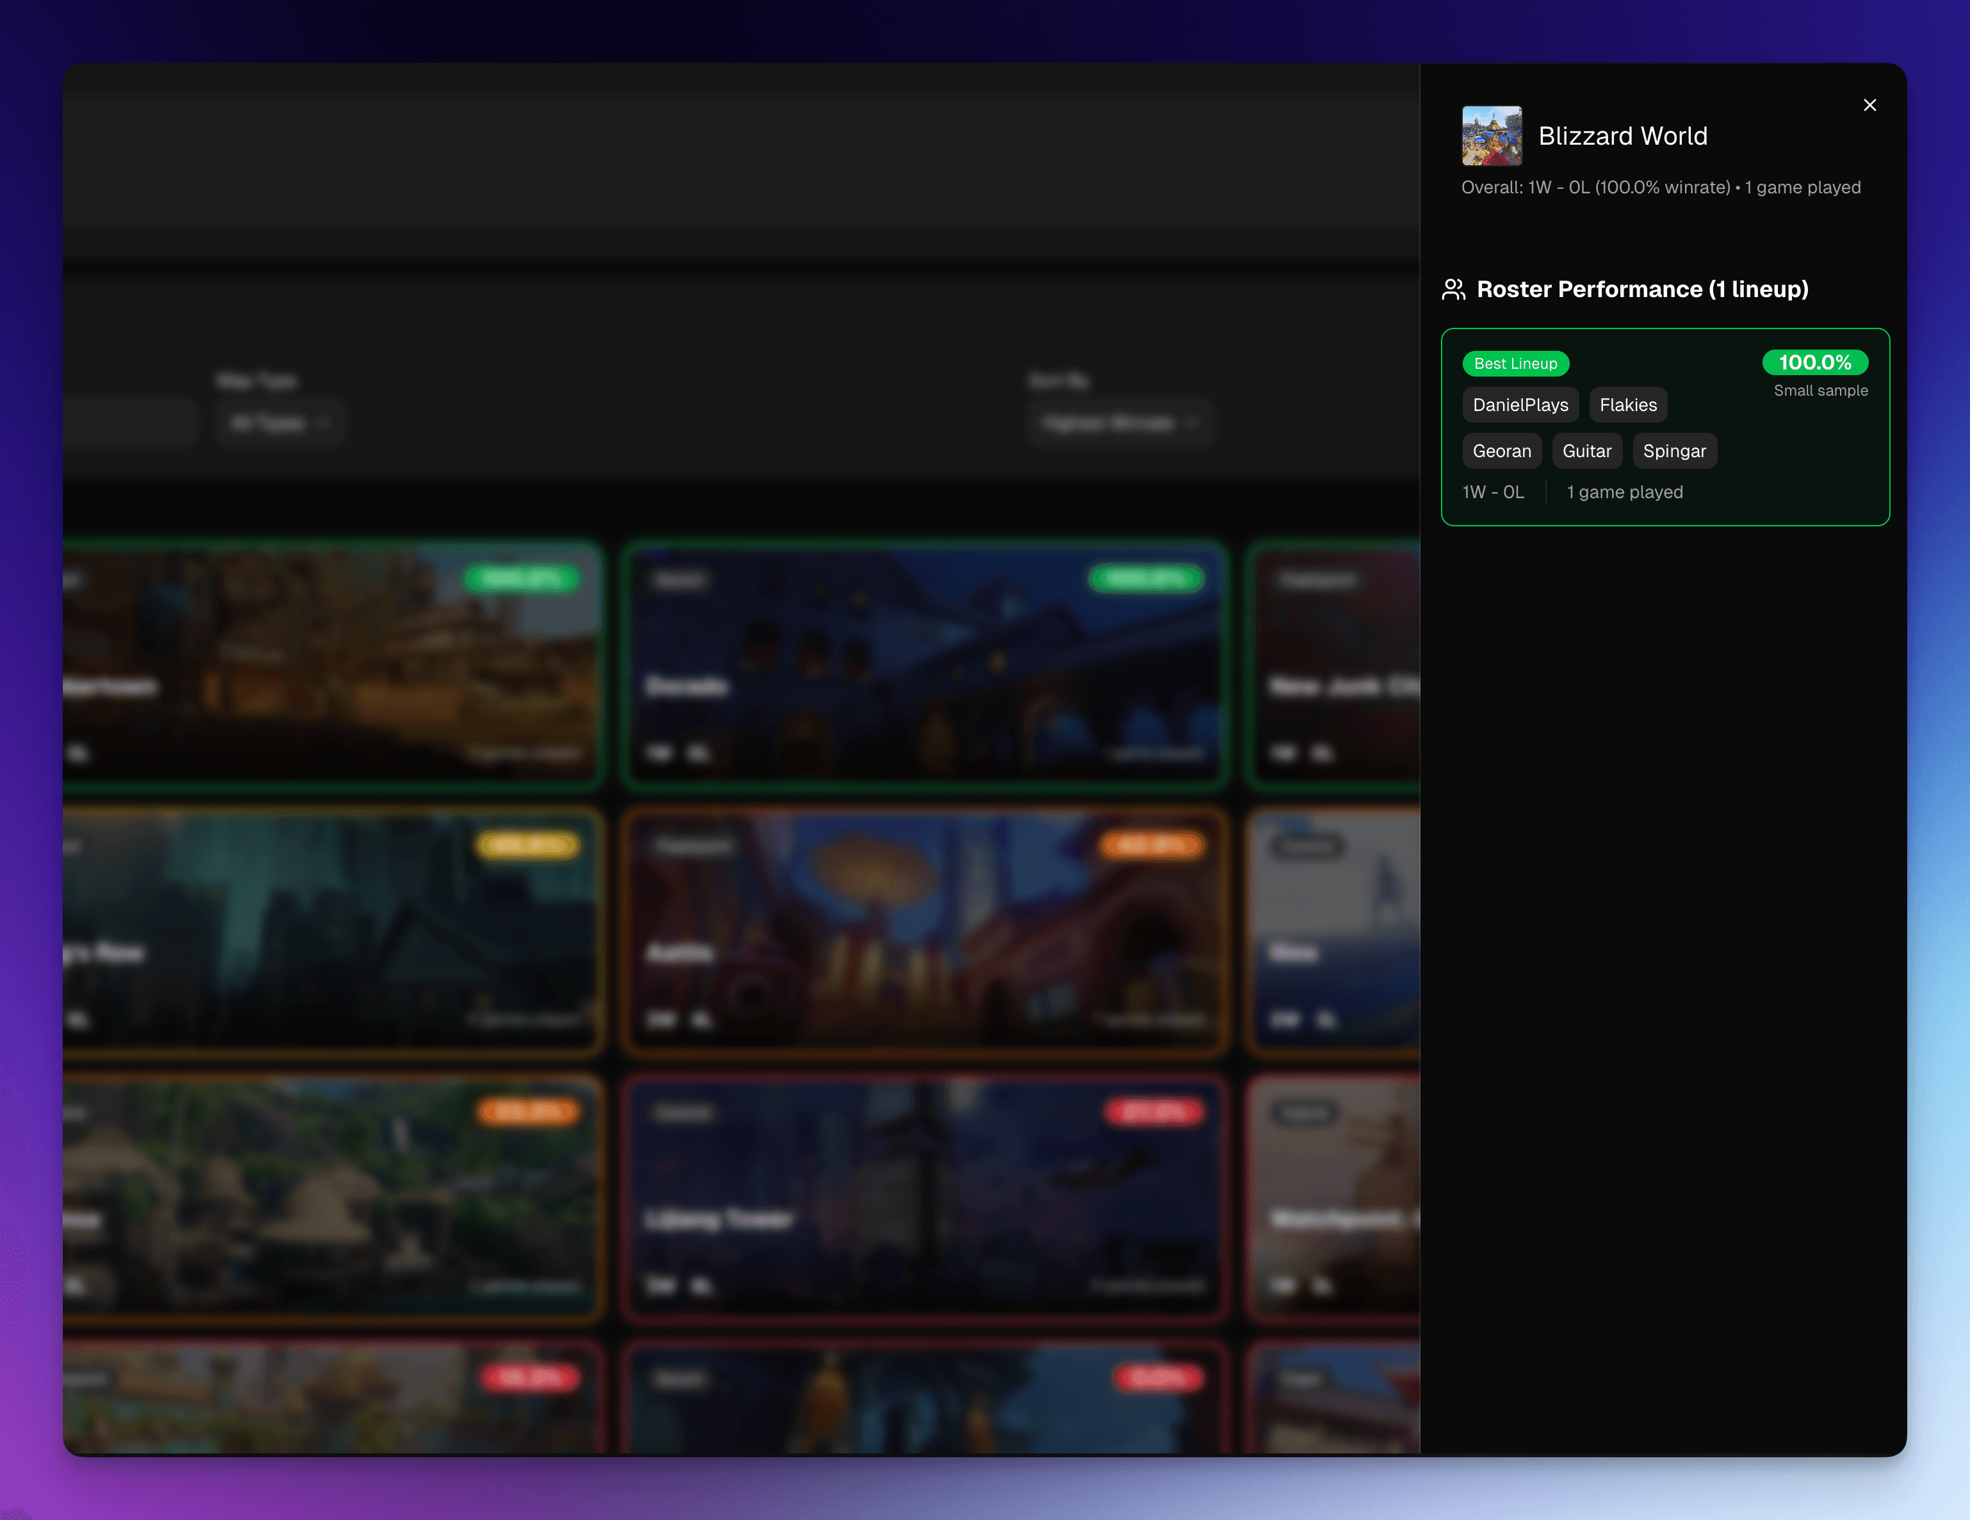Click the green Best Lineup badge
Viewport: 1970px width, 1520px height.
tap(1515, 363)
